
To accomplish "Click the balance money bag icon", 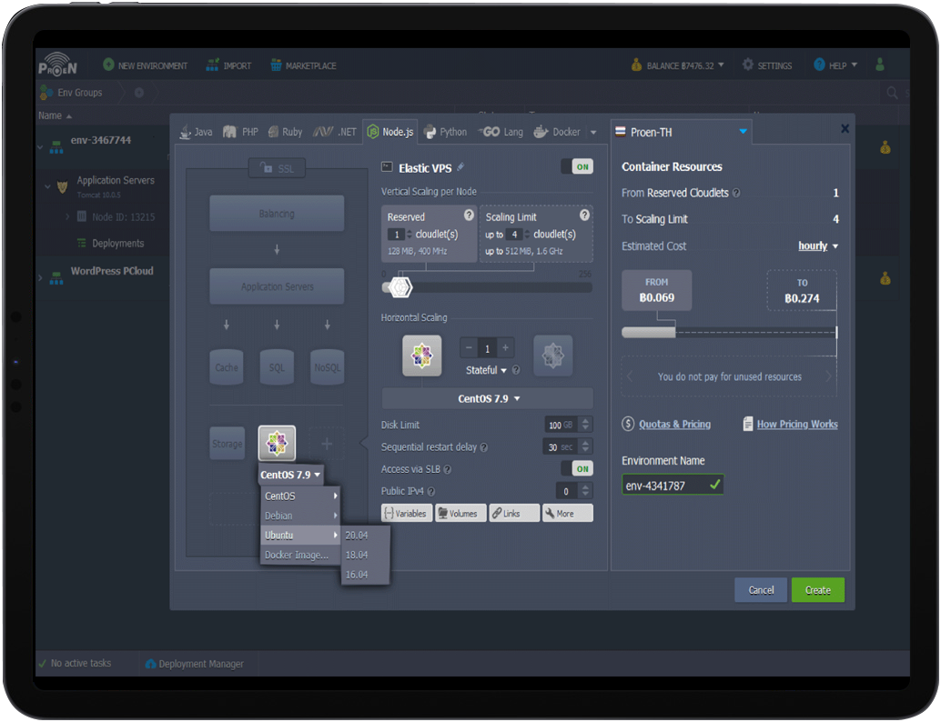I will click(636, 65).
